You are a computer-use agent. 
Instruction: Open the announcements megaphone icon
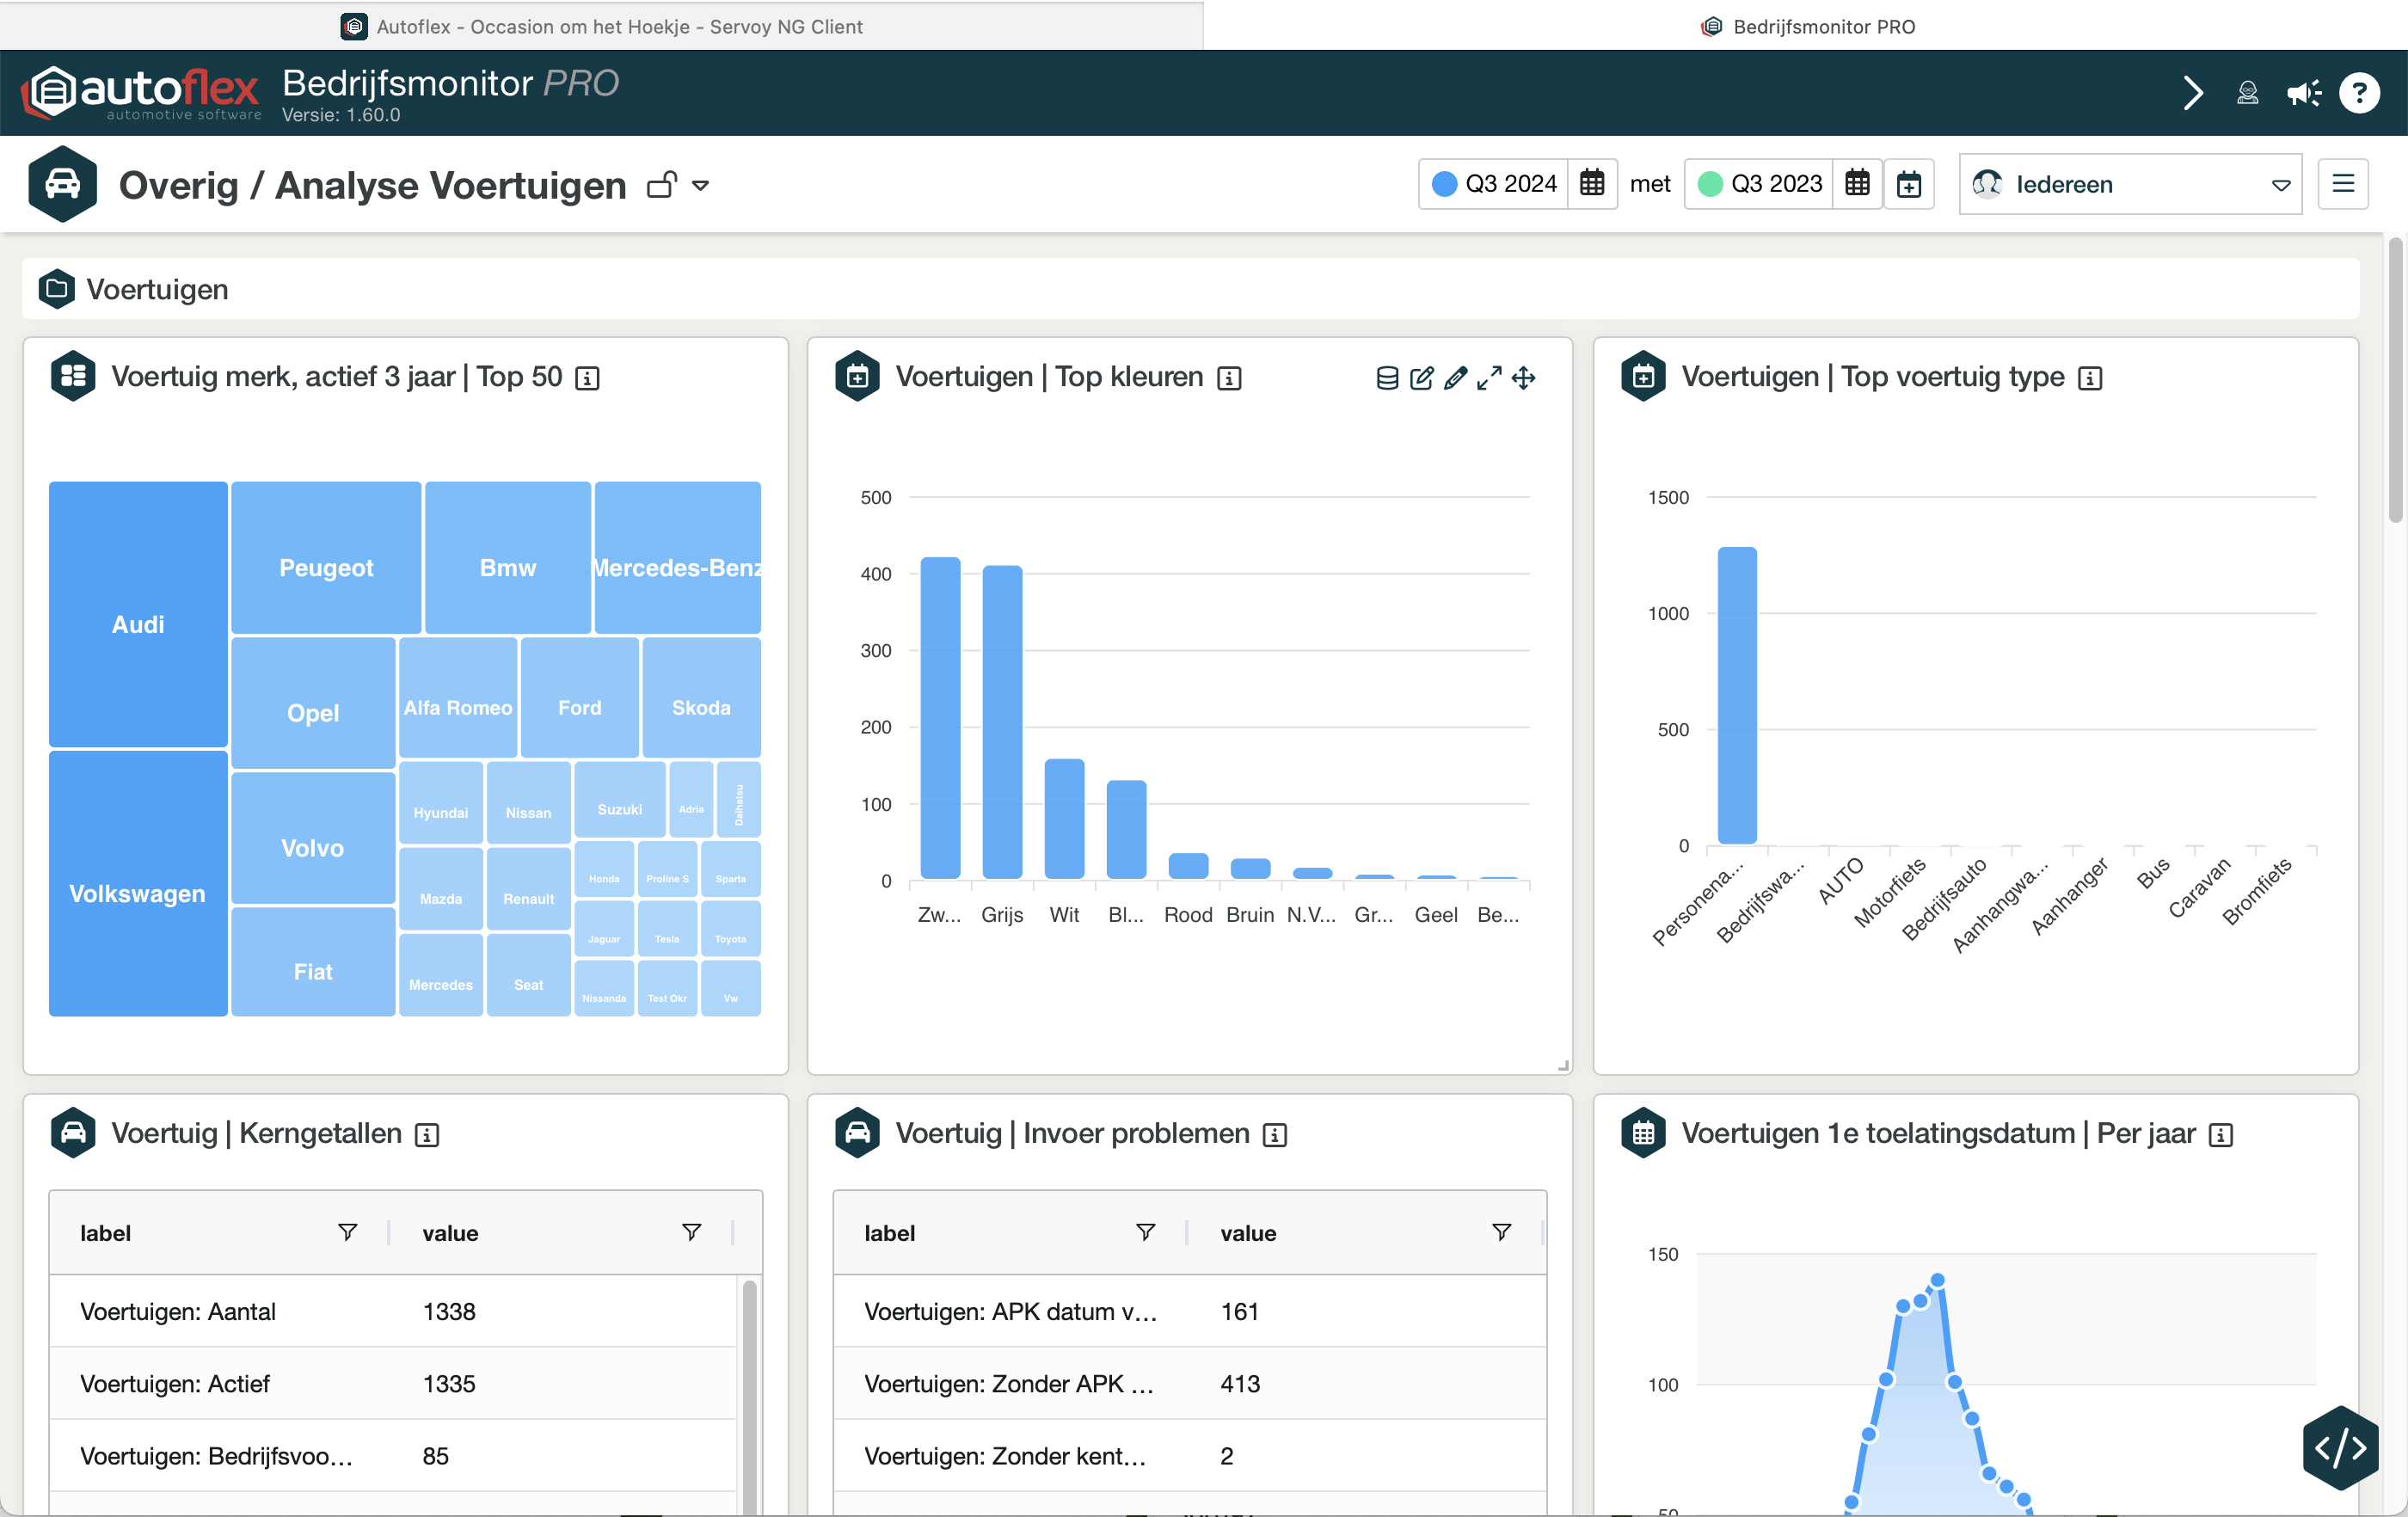click(2304, 93)
